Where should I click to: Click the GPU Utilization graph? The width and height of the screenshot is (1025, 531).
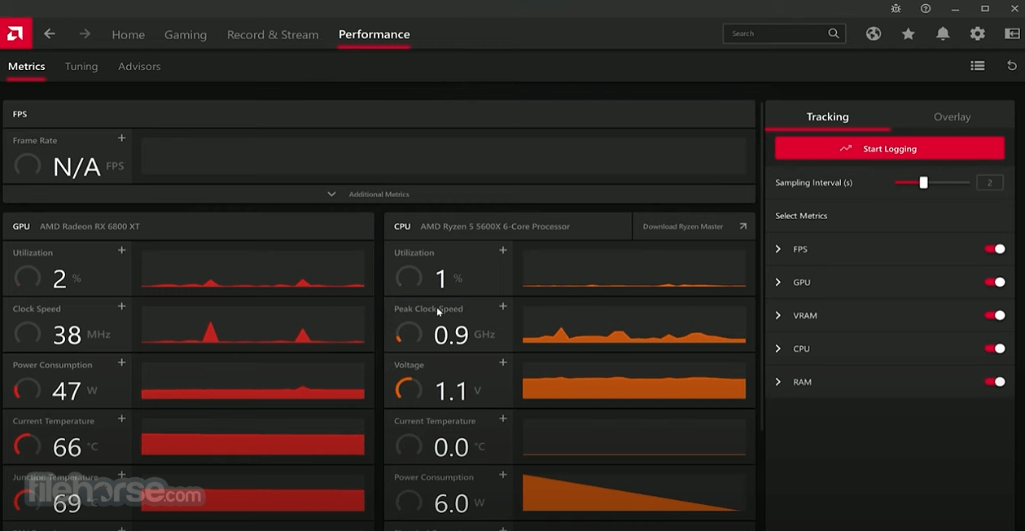tap(252, 270)
